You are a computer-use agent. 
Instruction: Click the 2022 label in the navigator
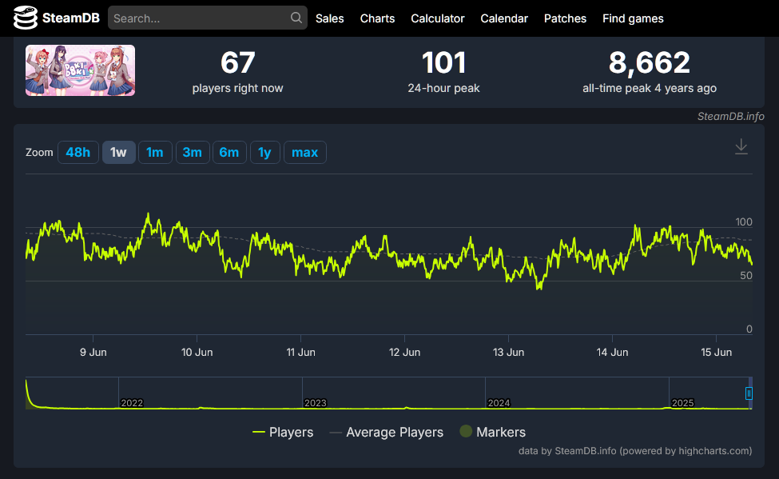tap(132, 403)
